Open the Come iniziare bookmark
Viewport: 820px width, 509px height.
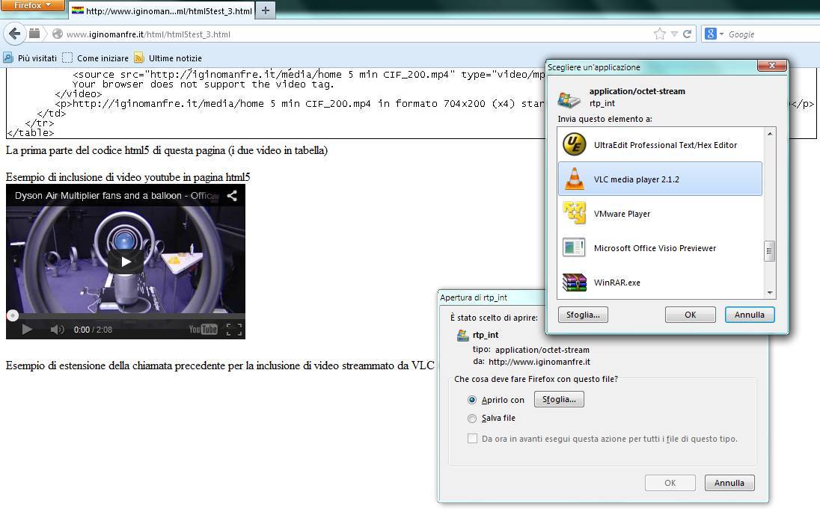click(x=95, y=58)
